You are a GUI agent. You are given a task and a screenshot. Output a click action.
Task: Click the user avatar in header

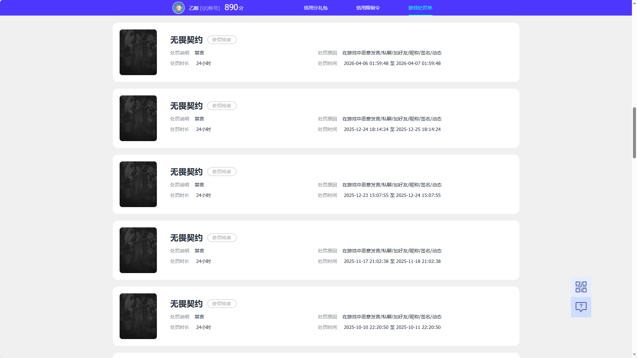pos(179,8)
